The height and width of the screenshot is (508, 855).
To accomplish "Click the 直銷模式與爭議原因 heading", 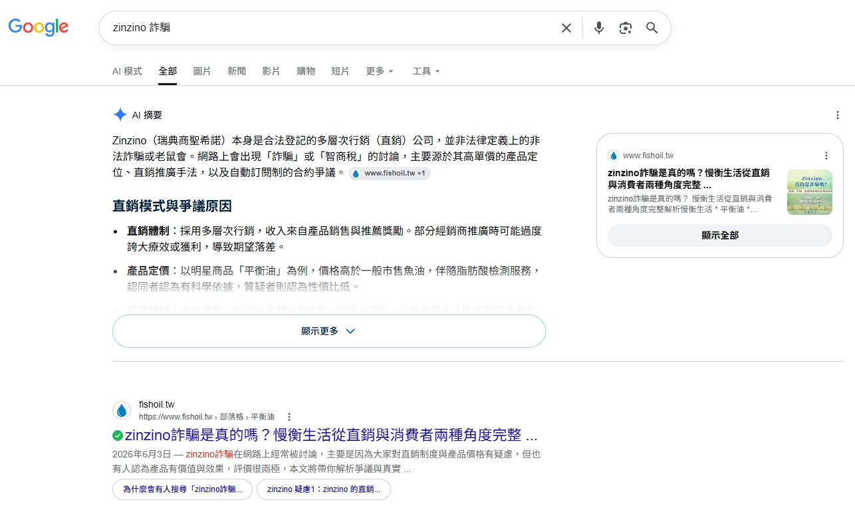I will (x=172, y=206).
